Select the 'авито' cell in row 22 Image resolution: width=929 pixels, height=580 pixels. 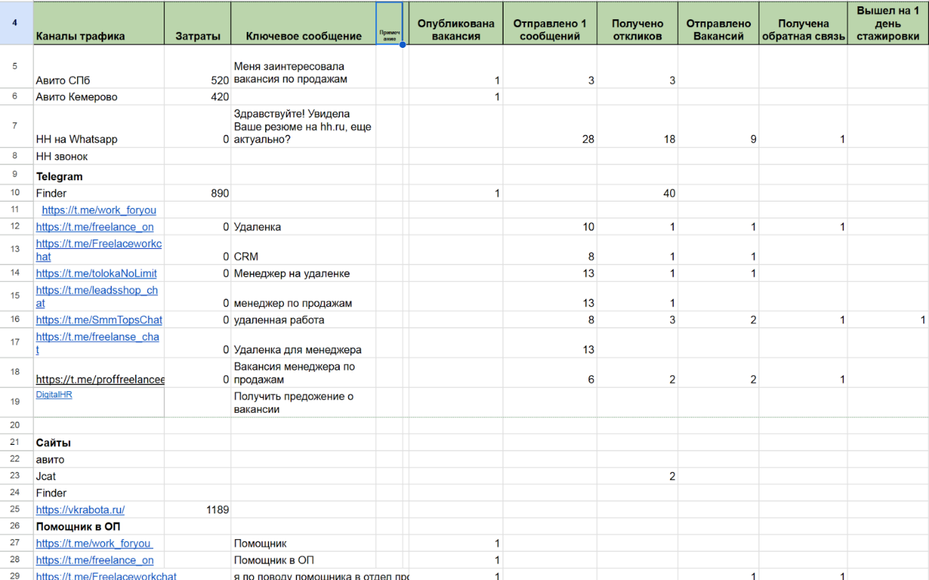(99, 460)
